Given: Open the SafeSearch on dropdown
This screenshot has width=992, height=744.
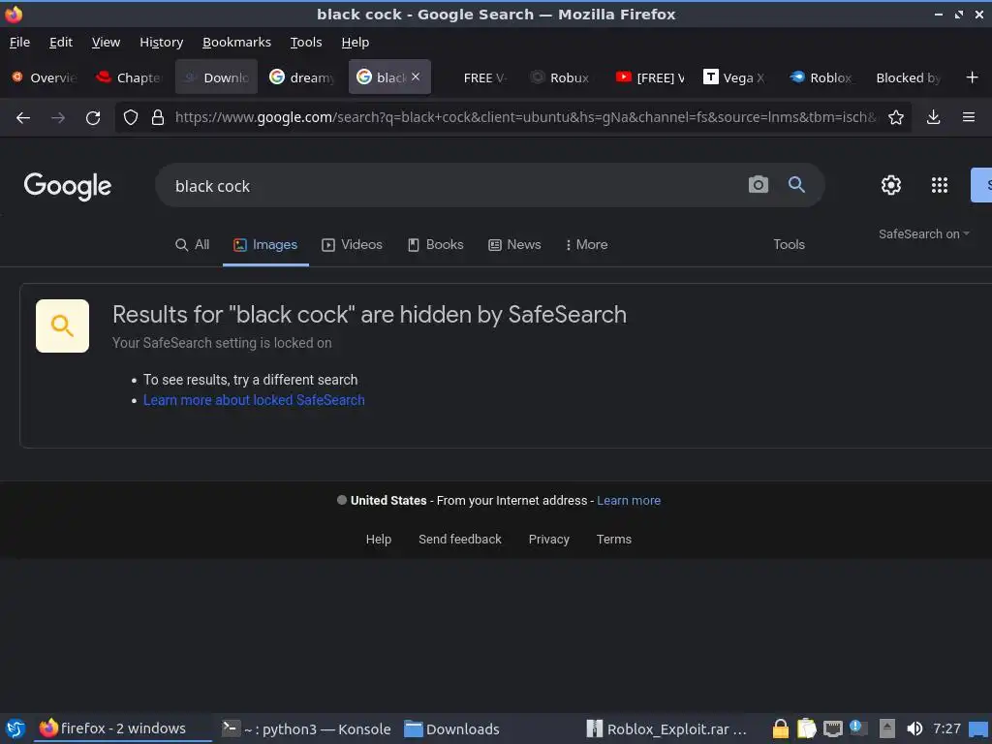Looking at the screenshot, I should click(923, 234).
